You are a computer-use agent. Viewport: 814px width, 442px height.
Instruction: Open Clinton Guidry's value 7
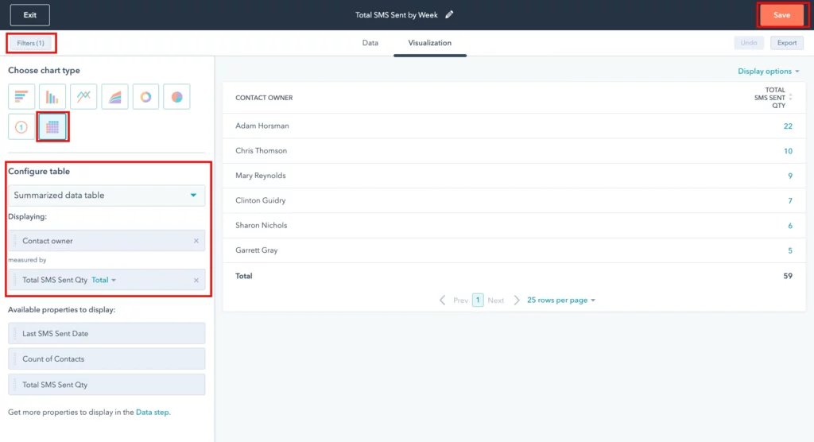[x=790, y=200]
